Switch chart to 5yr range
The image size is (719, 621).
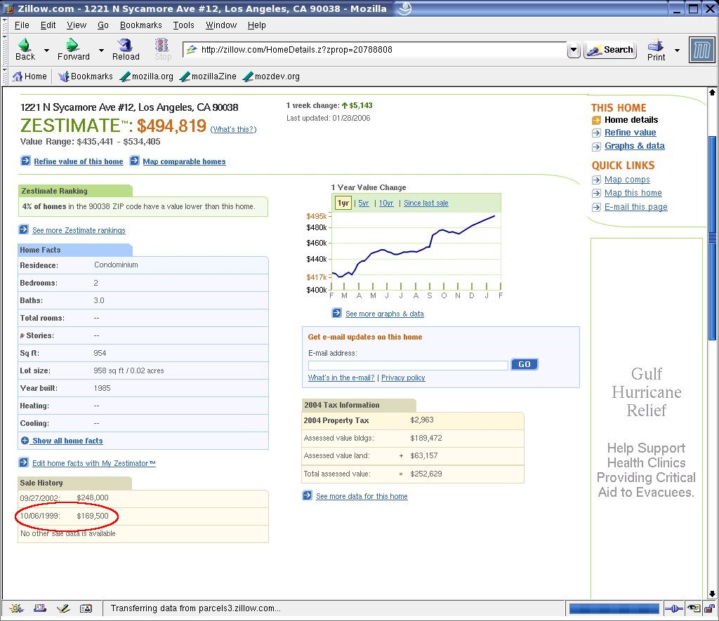pyautogui.click(x=363, y=203)
